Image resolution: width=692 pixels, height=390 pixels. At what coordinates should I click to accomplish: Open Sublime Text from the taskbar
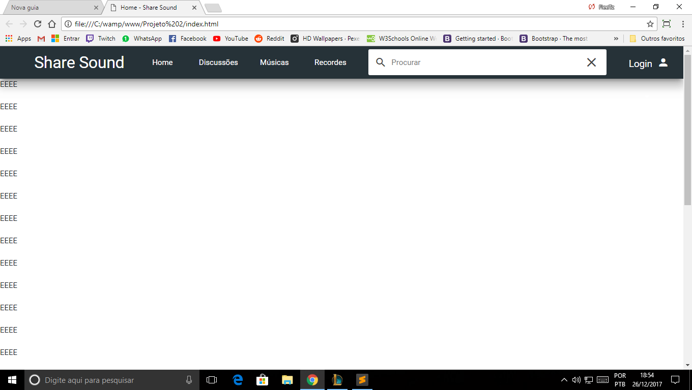(x=362, y=380)
